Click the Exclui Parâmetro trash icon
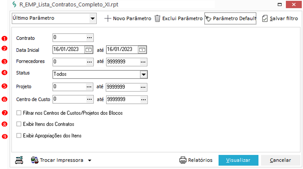Screen dimensions: 303x169 click(x=157, y=18)
